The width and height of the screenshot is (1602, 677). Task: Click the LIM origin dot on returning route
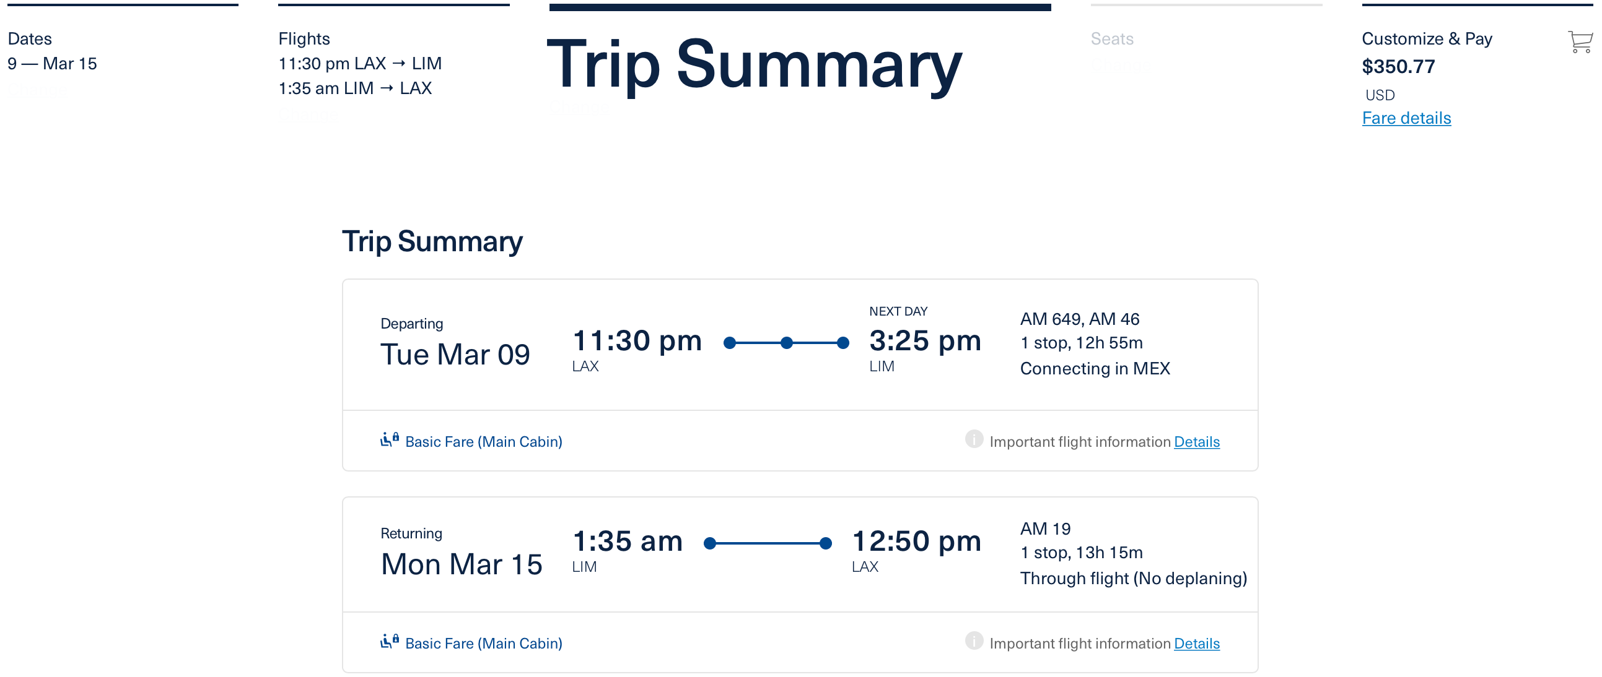point(710,544)
